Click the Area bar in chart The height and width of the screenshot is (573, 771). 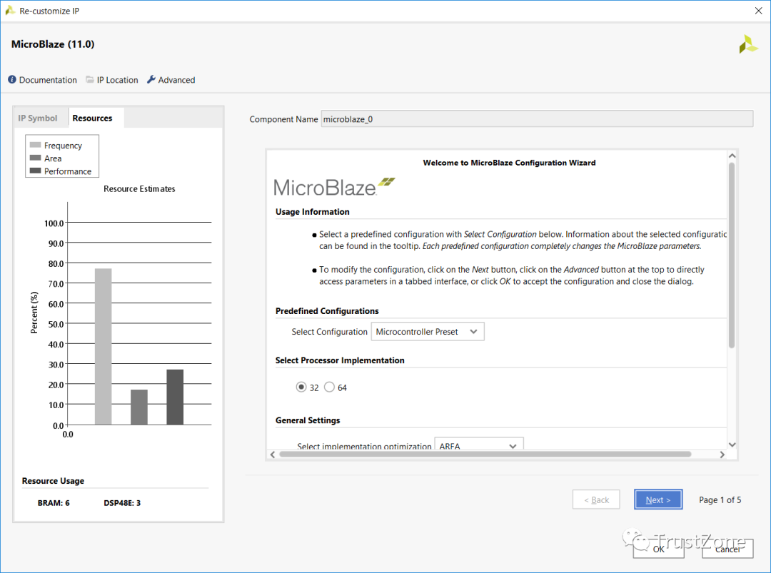(139, 407)
